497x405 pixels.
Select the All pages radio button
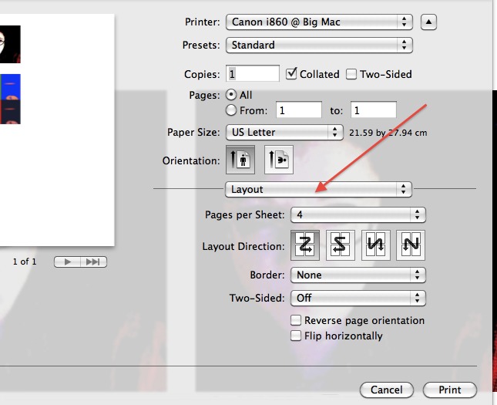tap(231, 95)
